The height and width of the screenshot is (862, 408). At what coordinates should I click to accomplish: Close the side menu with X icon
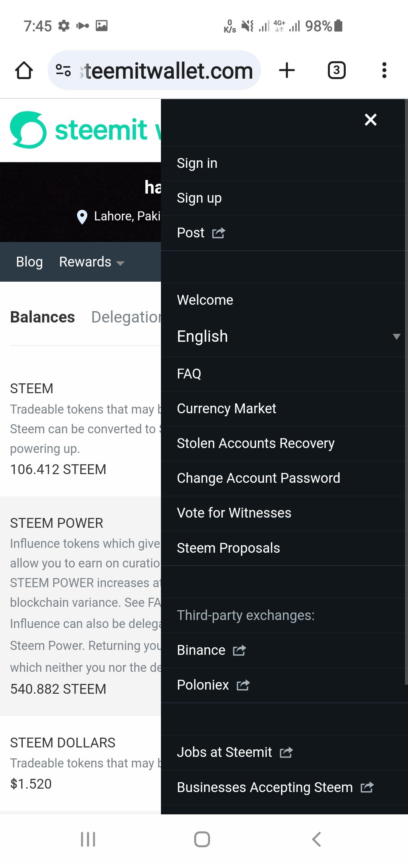pos(371,119)
